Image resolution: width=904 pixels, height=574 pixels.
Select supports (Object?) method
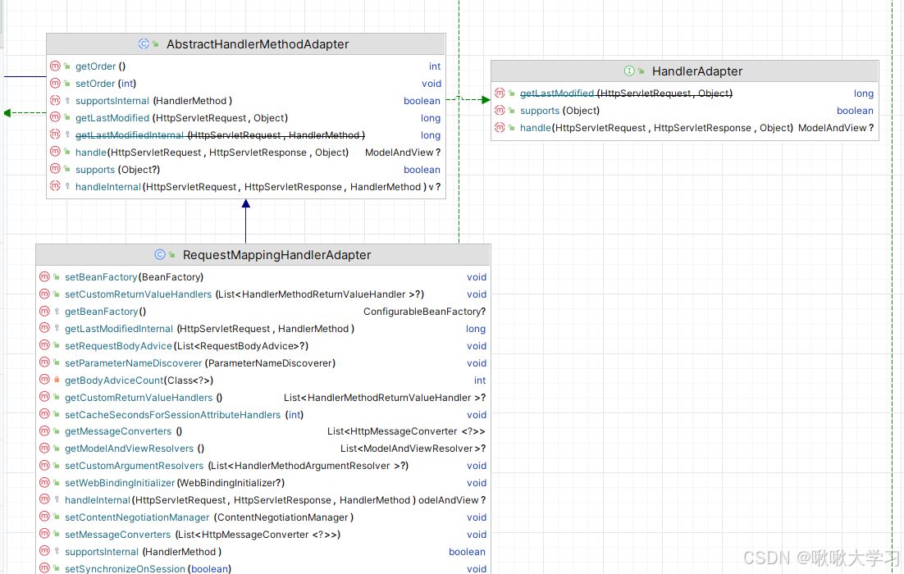point(117,170)
